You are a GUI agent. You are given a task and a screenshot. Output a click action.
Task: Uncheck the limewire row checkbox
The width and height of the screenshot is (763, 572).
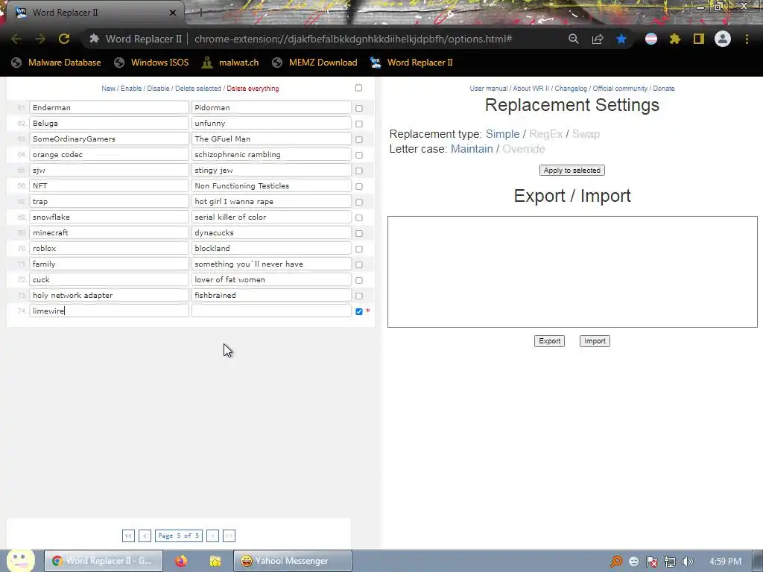click(359, 311)
